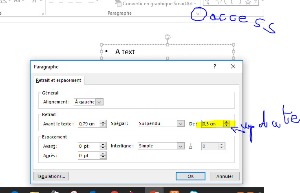Close the Paragraphe dialog with X
The height and width of the screenshot is (193, 300).
click(x=233, y=66)
